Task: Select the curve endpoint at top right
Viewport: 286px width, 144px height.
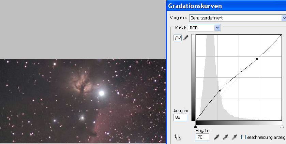Action: point(281,35)
